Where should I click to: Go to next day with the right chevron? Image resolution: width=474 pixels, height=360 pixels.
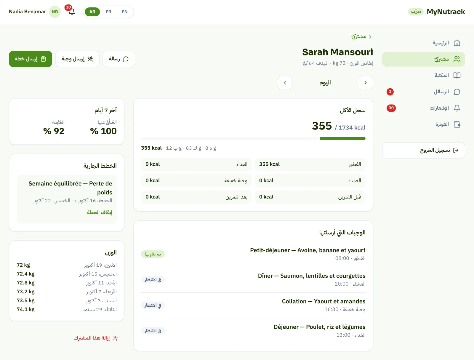[365, 83]
